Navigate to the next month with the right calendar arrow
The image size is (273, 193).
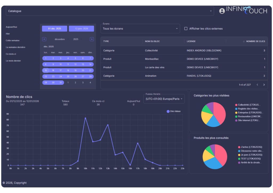[92, 39]
